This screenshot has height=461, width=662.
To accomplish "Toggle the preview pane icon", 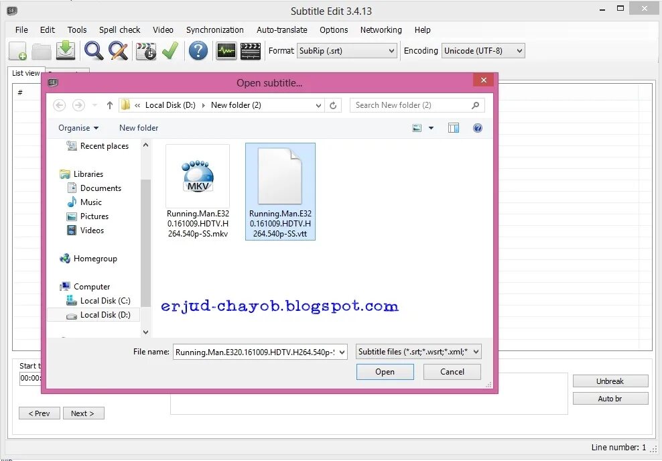I will 454,128.
